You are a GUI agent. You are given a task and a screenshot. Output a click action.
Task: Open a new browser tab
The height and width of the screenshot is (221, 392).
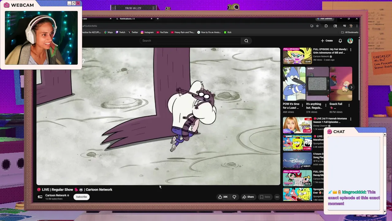coord(158,19)
